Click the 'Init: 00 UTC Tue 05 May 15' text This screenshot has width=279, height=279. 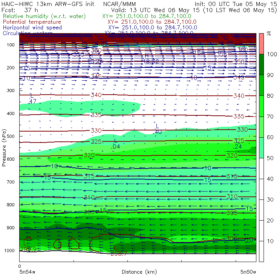236,4
